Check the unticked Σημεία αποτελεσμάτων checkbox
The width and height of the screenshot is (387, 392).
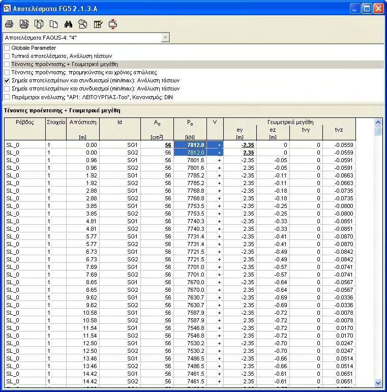tap(7, 88)
